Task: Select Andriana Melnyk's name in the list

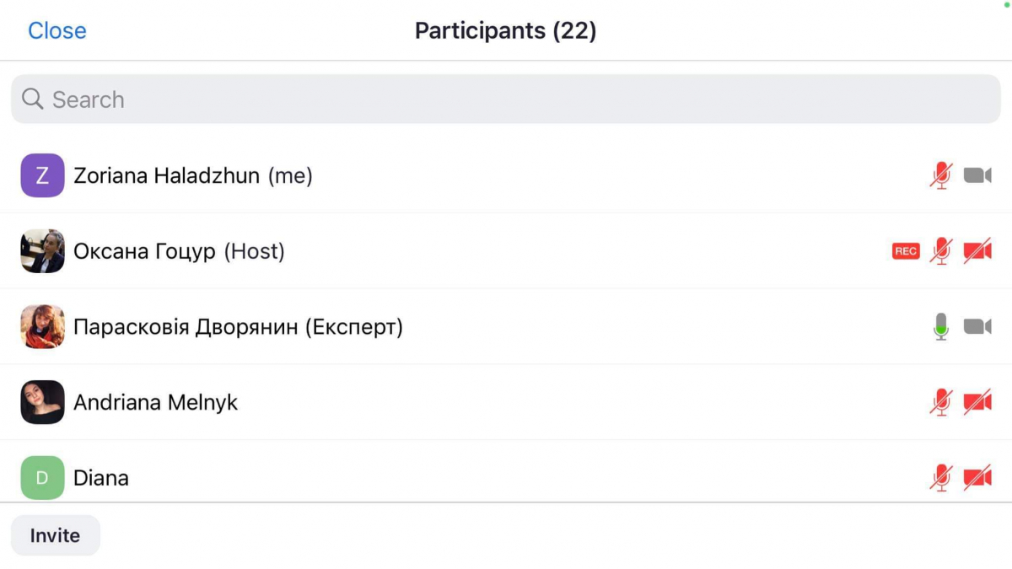Action: (156, 403)
